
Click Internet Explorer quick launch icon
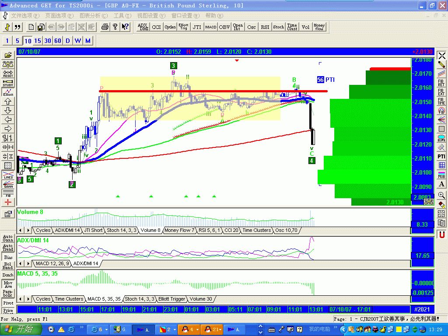pos(71,329)
